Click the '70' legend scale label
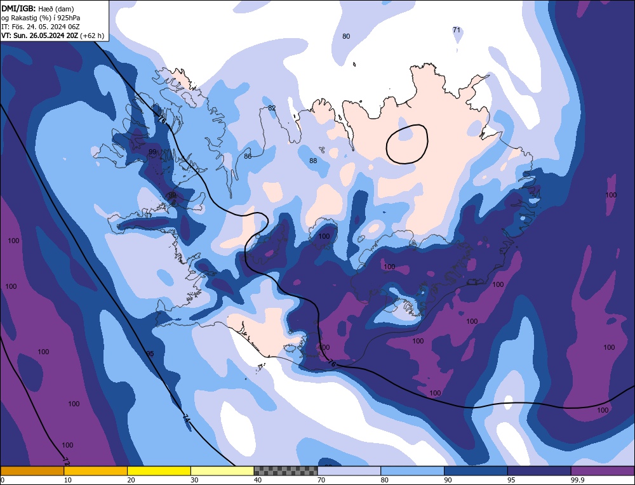 (x=321, y=480)
